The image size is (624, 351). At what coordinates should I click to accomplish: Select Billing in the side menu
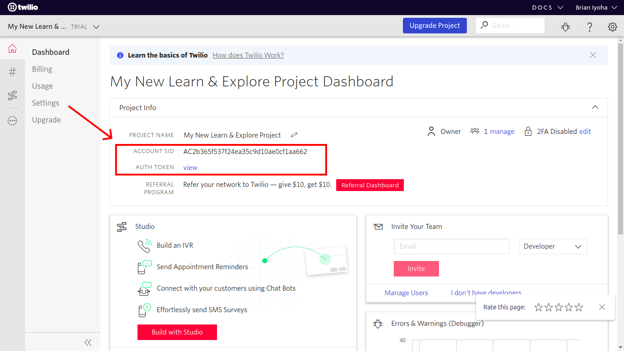[42, 69]
